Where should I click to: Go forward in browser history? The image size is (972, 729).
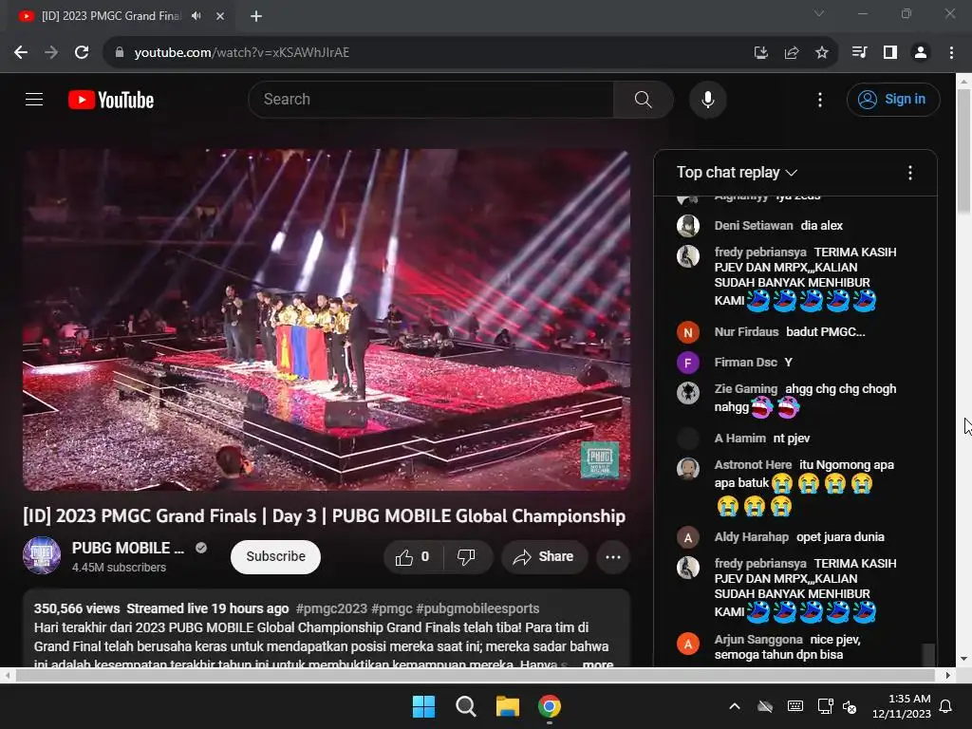[51, 53]
